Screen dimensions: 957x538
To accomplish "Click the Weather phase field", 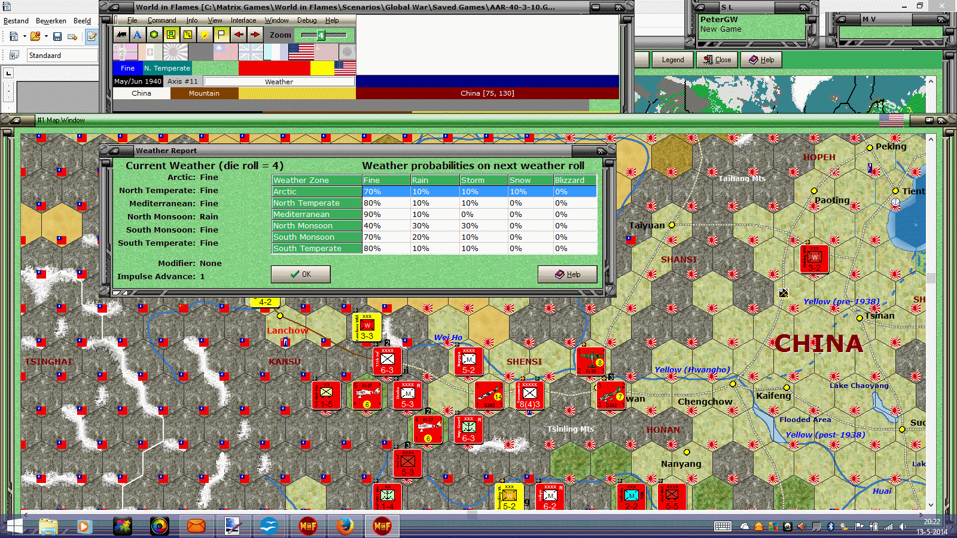I will coord(279,81).
